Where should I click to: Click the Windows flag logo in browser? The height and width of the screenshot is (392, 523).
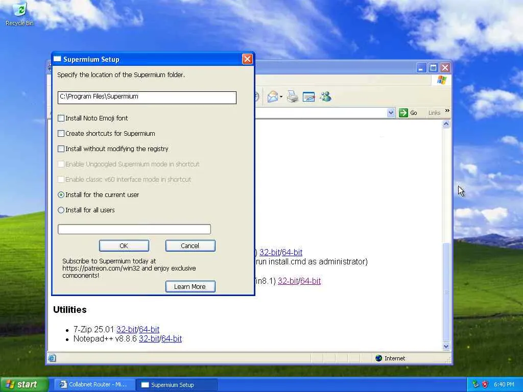[442, 80]
